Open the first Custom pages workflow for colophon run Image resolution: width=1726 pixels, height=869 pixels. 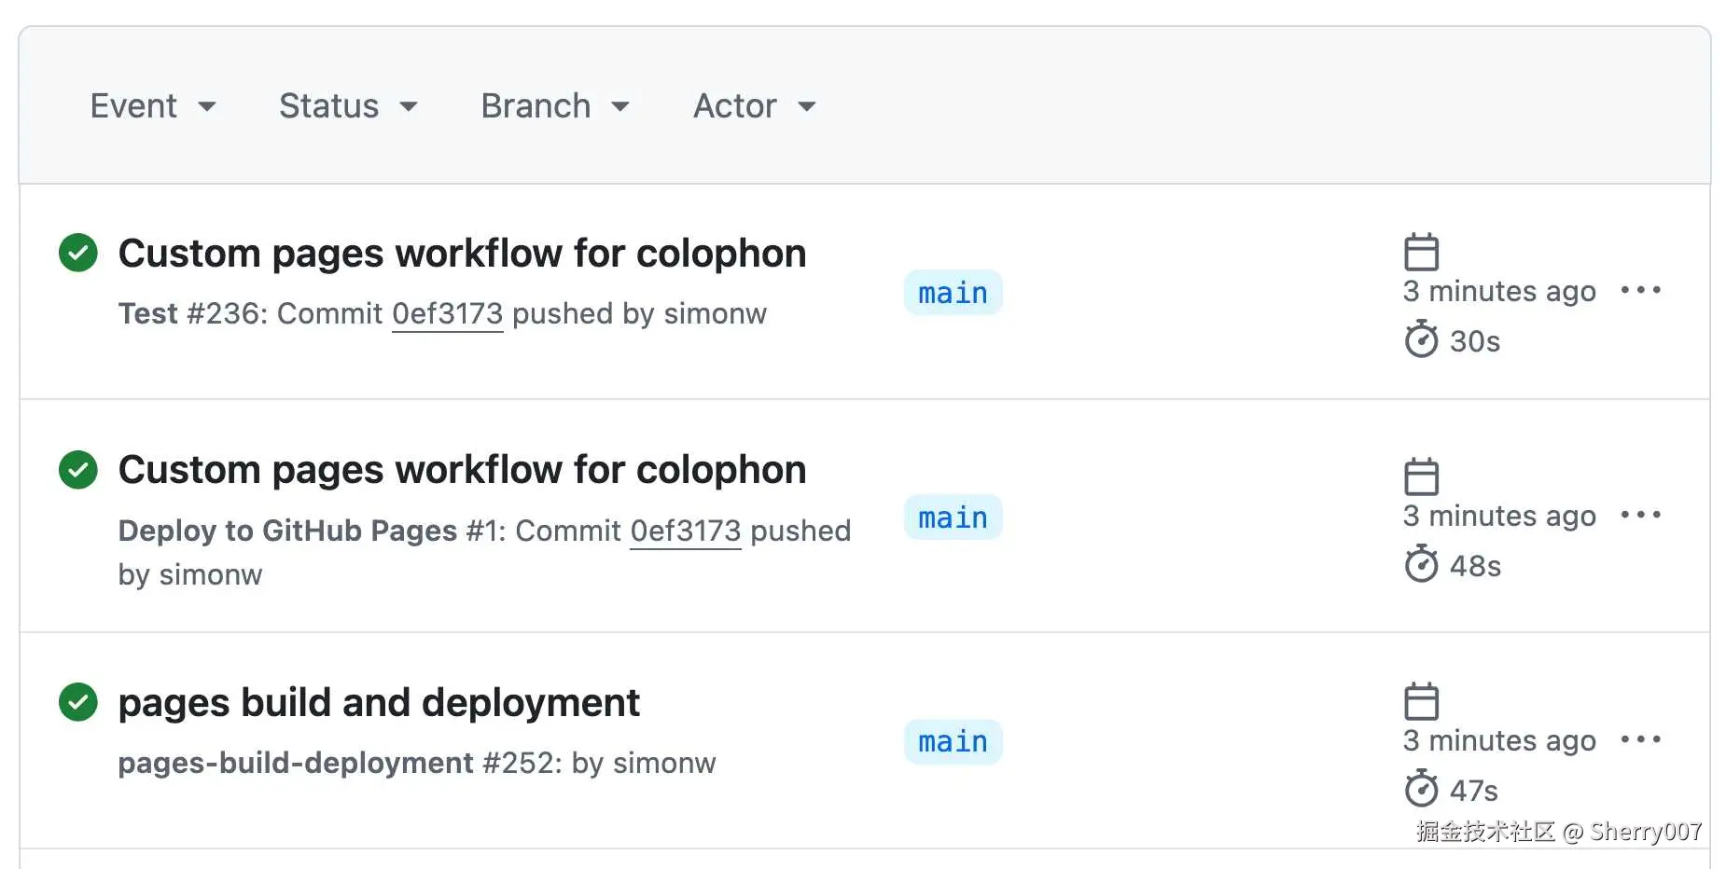click(462, 254)
